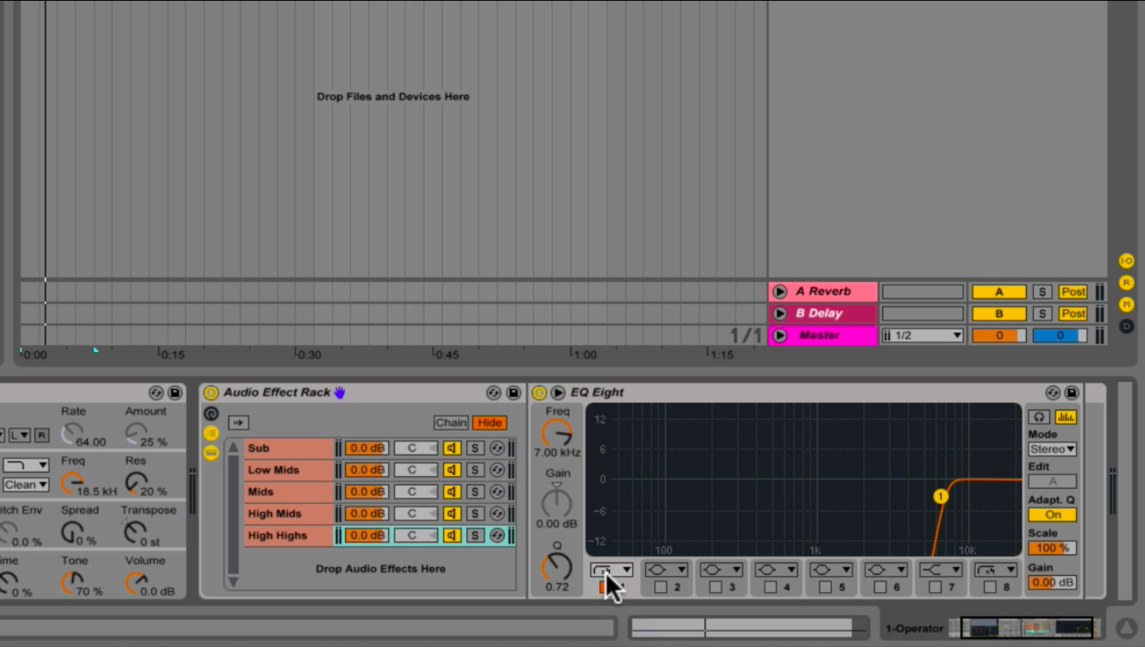Mute the Sub chain speaker button

click(x=452, y=448)
